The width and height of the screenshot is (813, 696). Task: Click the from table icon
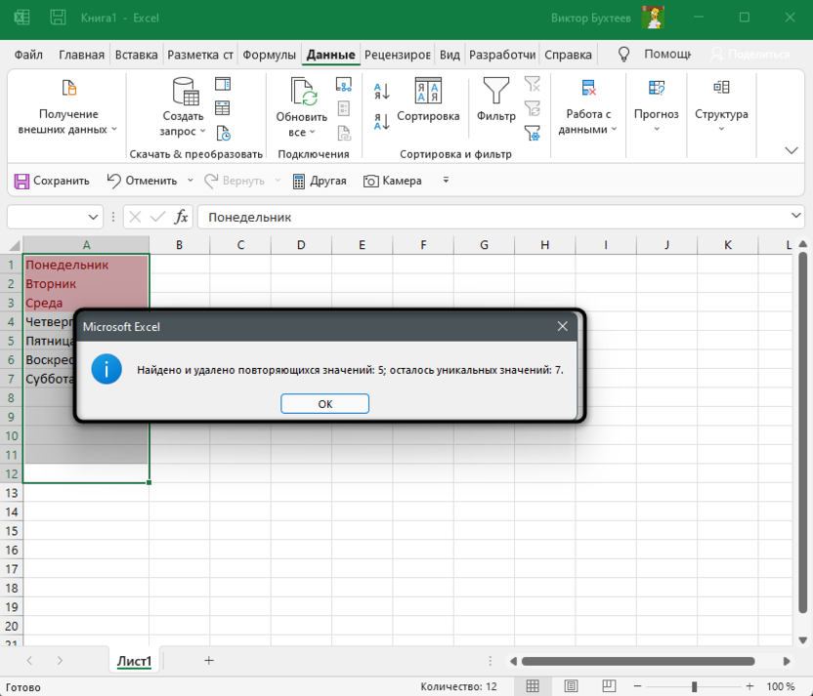pyautogui.click(x=223, y=108)
